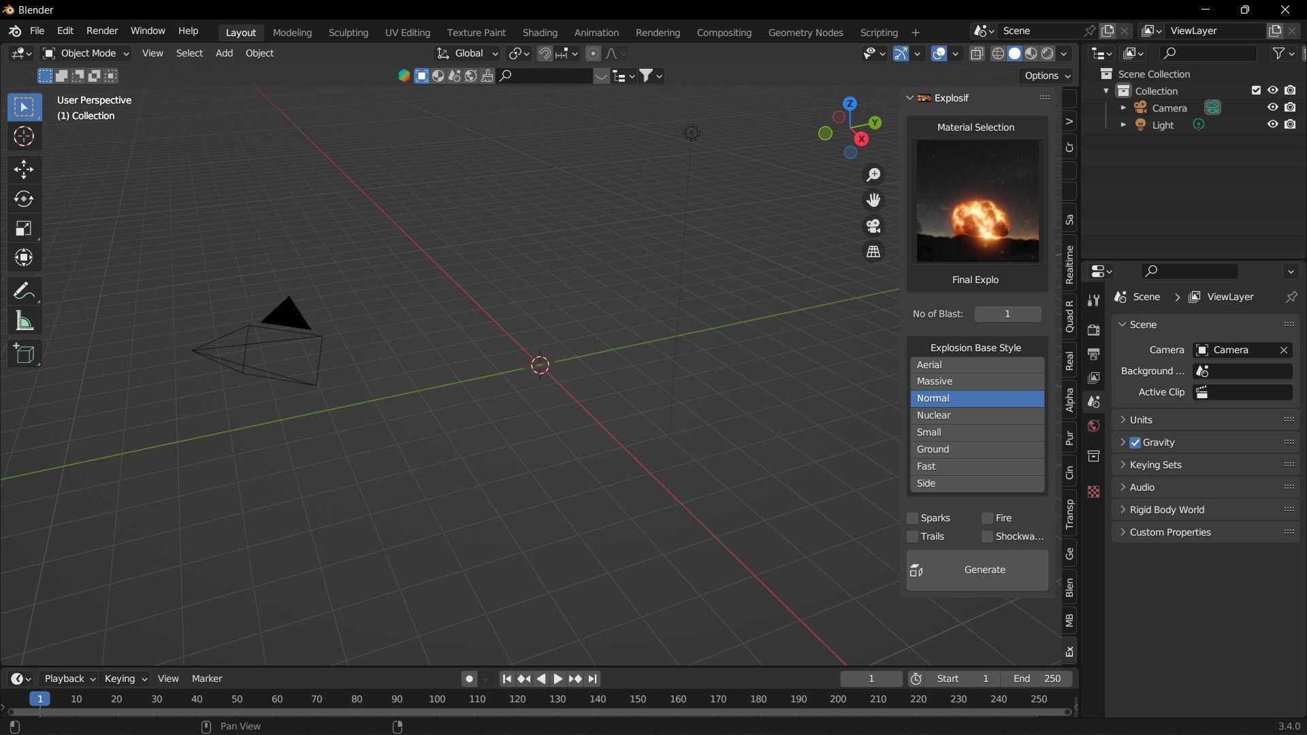
Task: Select the Move tool
Action: [x=24, y=169]
